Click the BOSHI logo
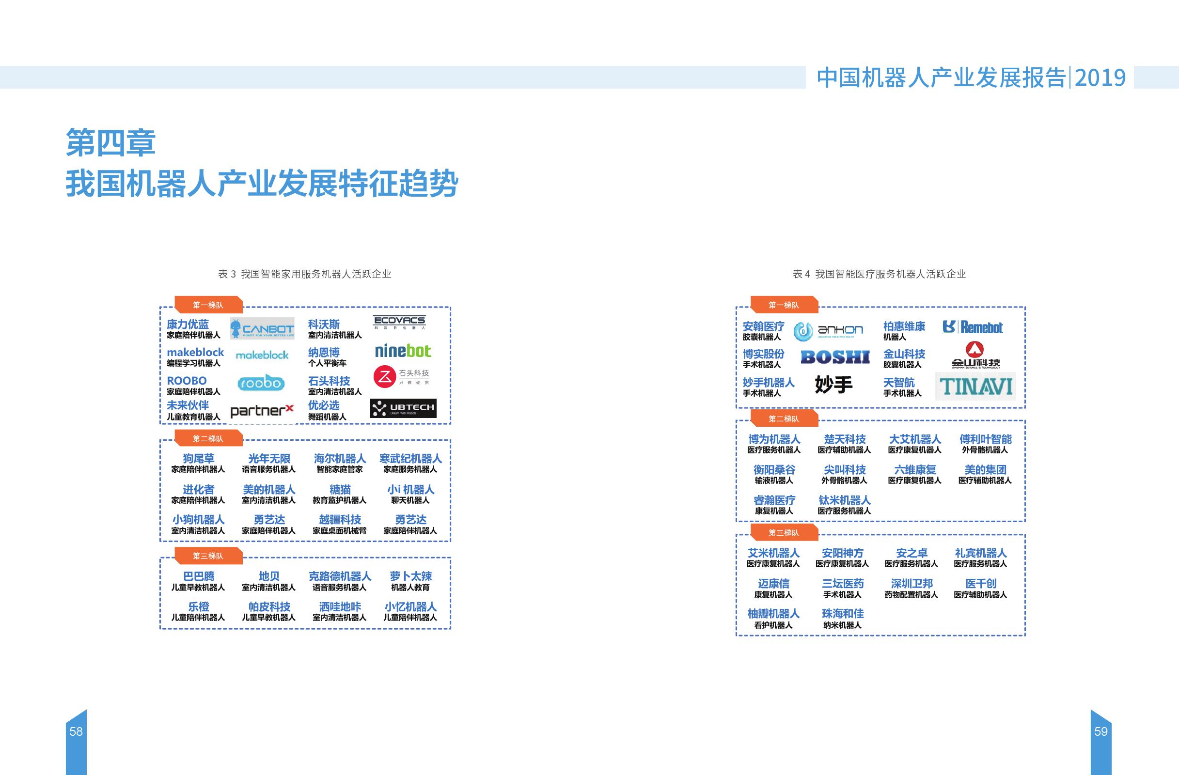The width and height of the screenshot is (1179, 775). (x=835, y=357)
